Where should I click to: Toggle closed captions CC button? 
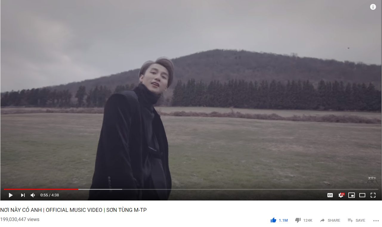tap(330, 195)
